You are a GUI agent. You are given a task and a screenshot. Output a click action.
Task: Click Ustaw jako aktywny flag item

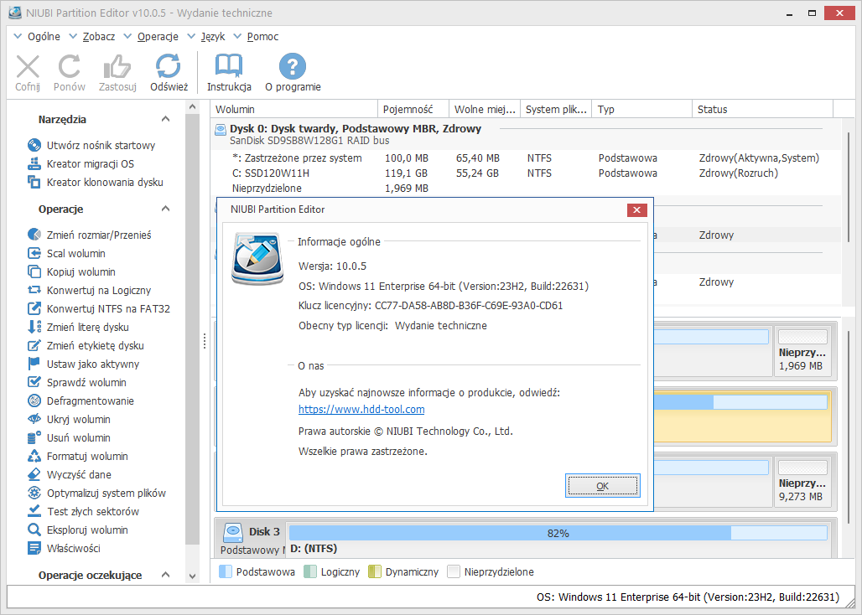(83, 364)
